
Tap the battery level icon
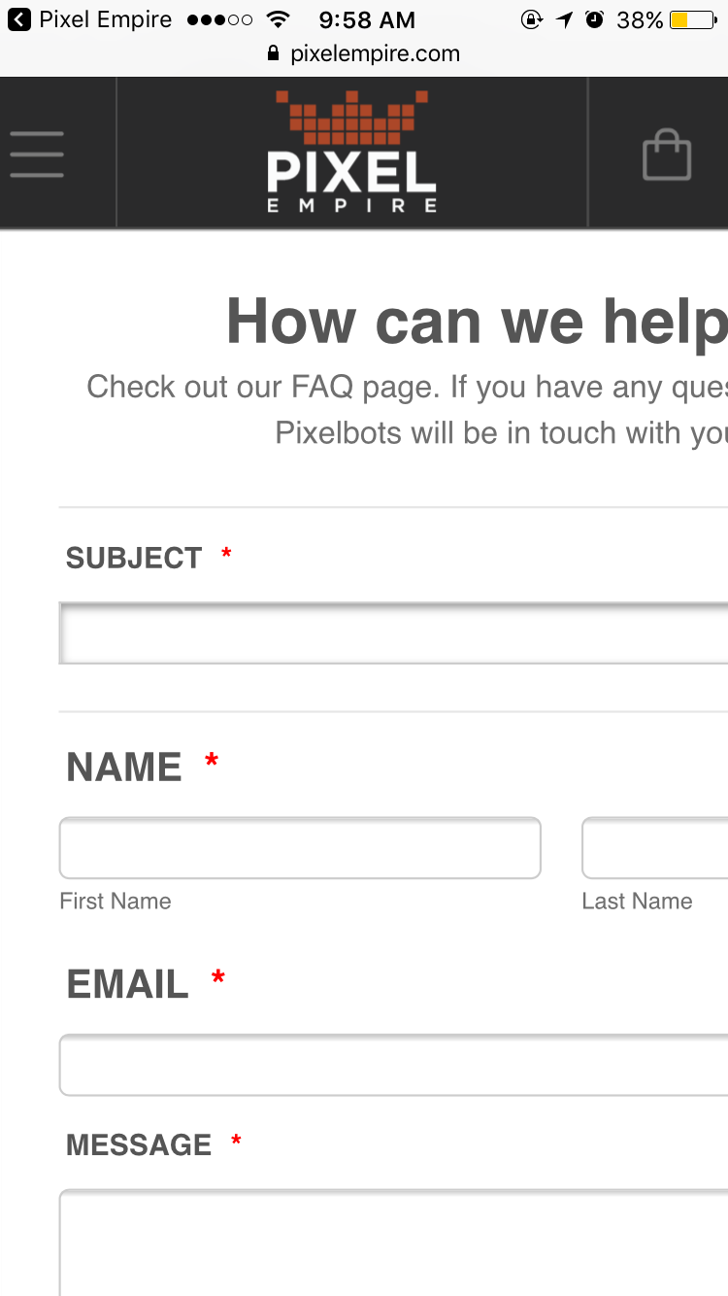693,19
